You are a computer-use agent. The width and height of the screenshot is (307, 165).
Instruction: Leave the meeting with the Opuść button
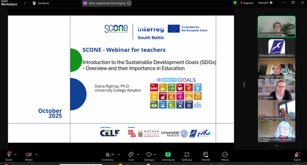point(297,155)
